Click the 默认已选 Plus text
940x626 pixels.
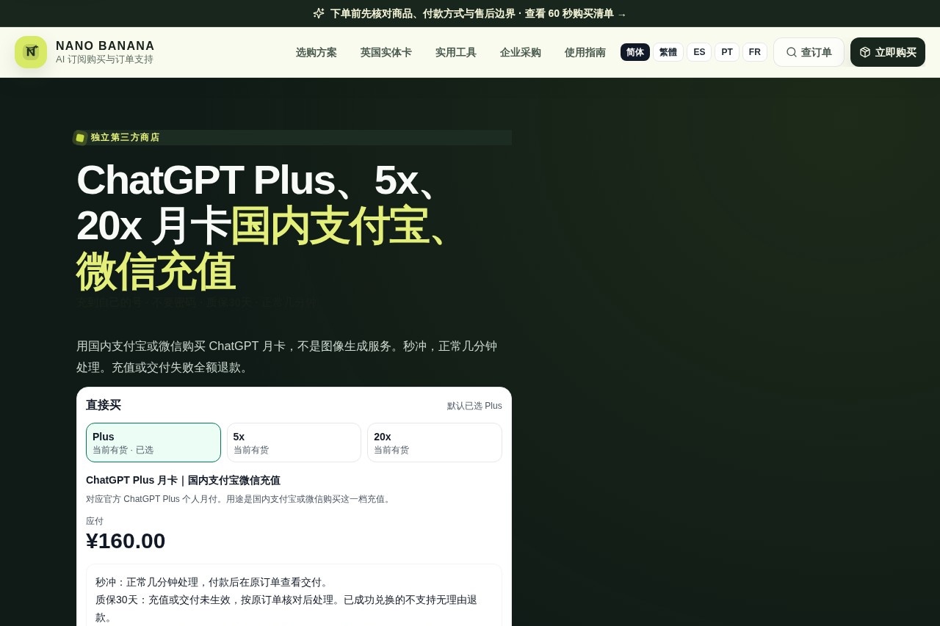(474, 406)
